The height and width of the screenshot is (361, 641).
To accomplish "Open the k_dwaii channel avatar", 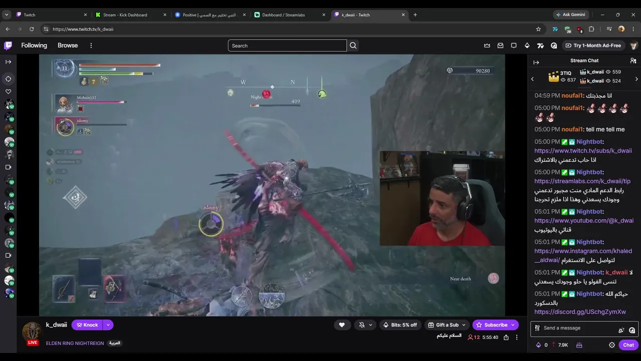I will pos(32,332).
